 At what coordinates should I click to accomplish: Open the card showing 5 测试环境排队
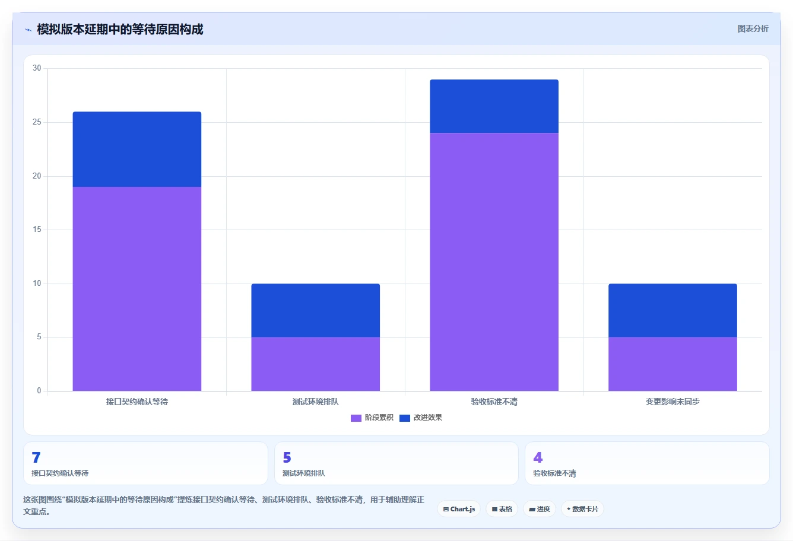396,463
